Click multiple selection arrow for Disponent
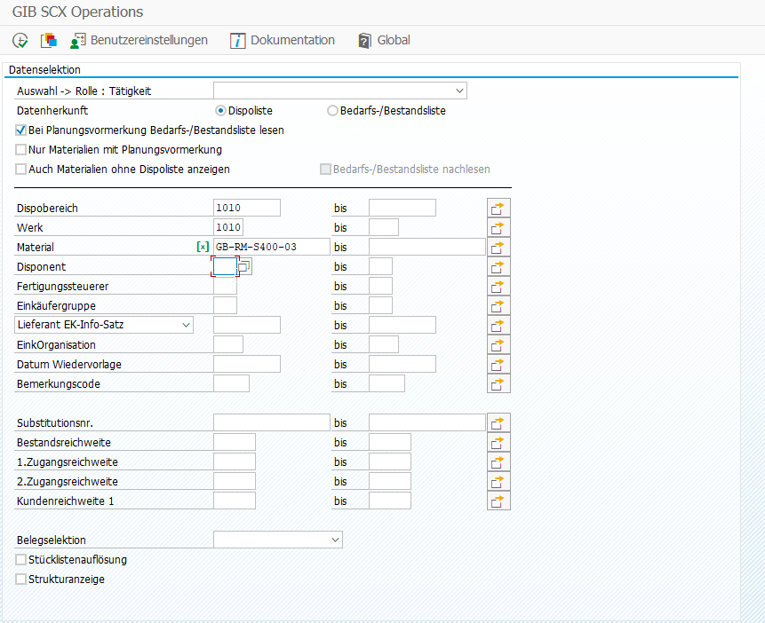Viewport: 765px width, 623px height. [498, 266]
